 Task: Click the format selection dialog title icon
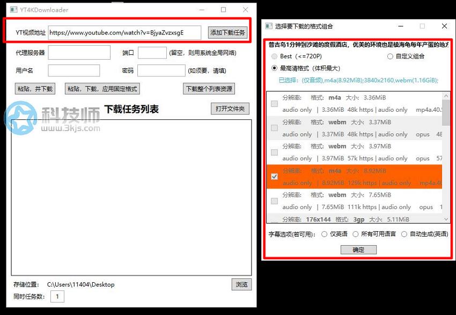(x=269, y=26)
